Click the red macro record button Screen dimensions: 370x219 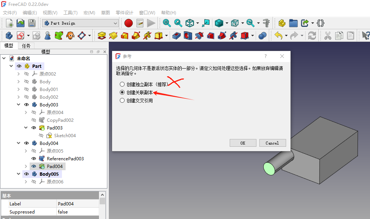128,23
